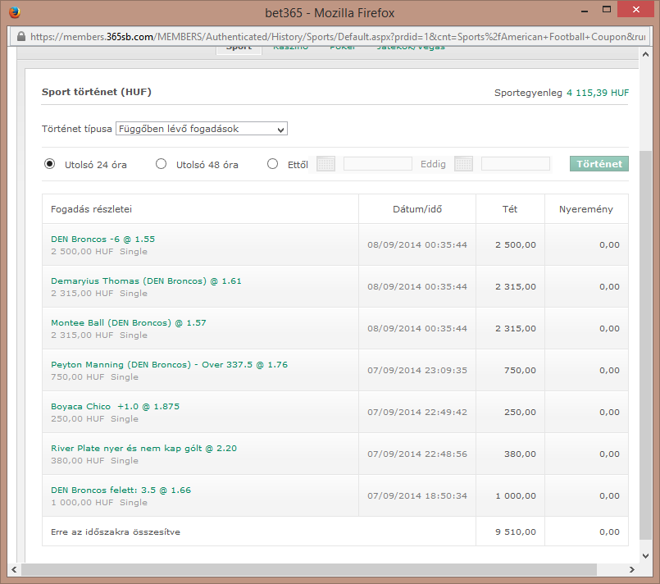The height and width of the screenshot is (584, 660).
Task: Open the DEN Broncos felett: 3.5 bet
Action: 121,490
